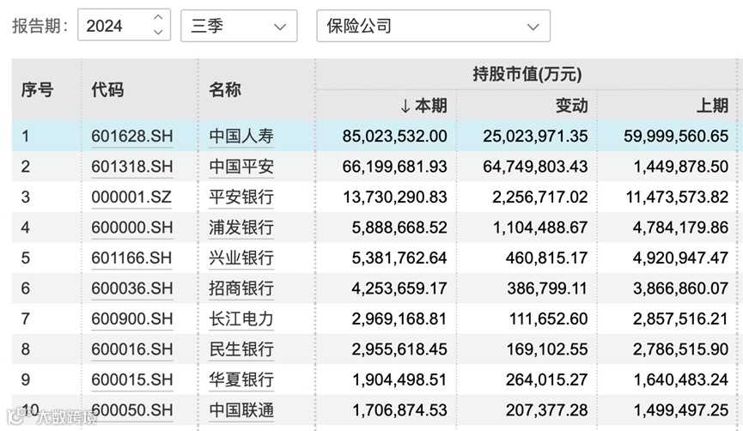Select value 2,955,618.45 for 民生银行
743x431 pixels.
pos(399,349)
